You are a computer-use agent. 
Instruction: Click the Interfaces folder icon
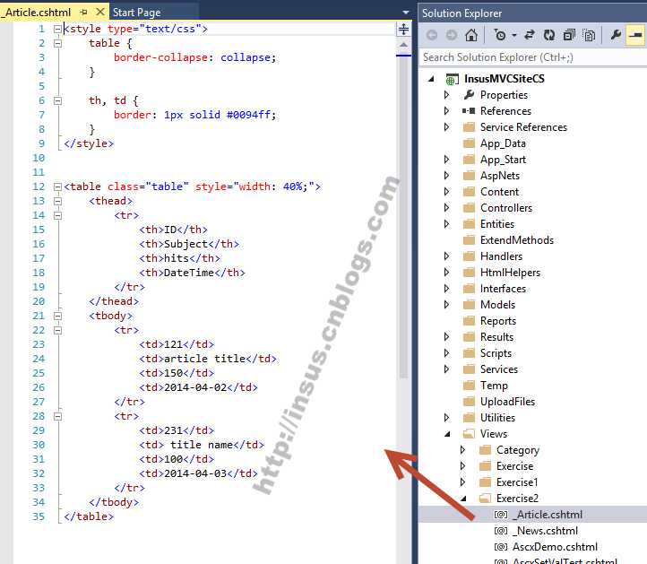(469, 288)
